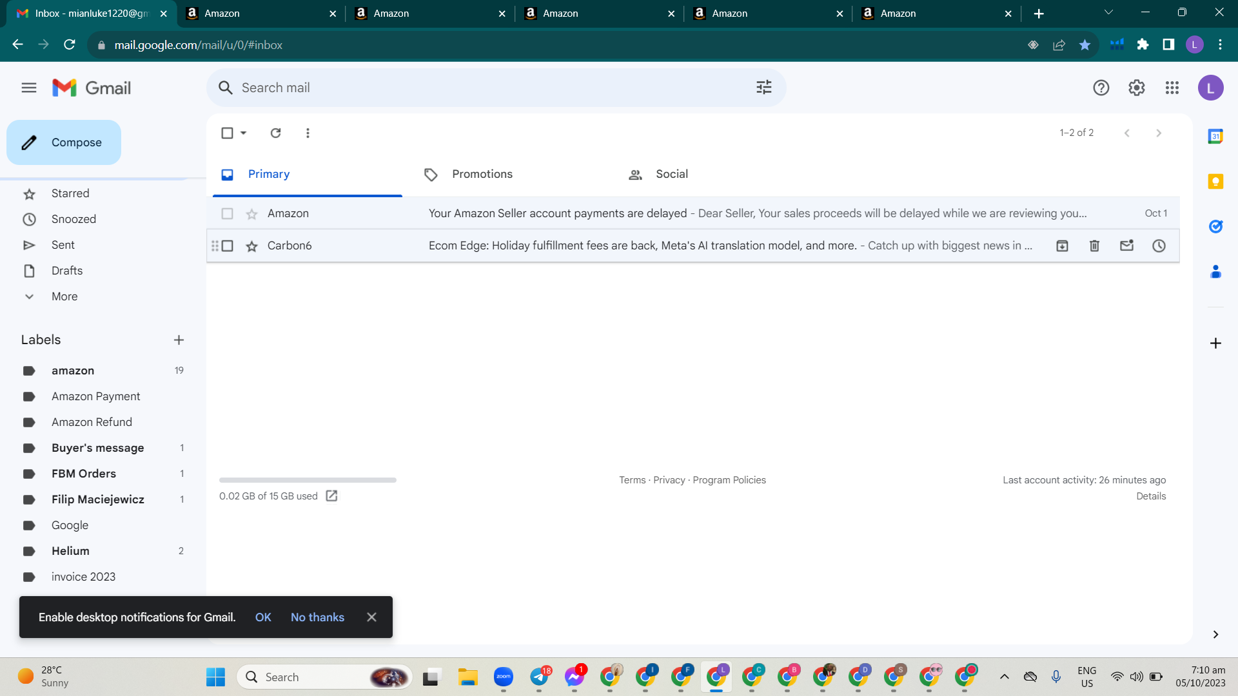The width and height of the screenshot is (1238, 696).
Task: Open the Google Account avatar in Gmail
Action: click(x=1211, y=88)
